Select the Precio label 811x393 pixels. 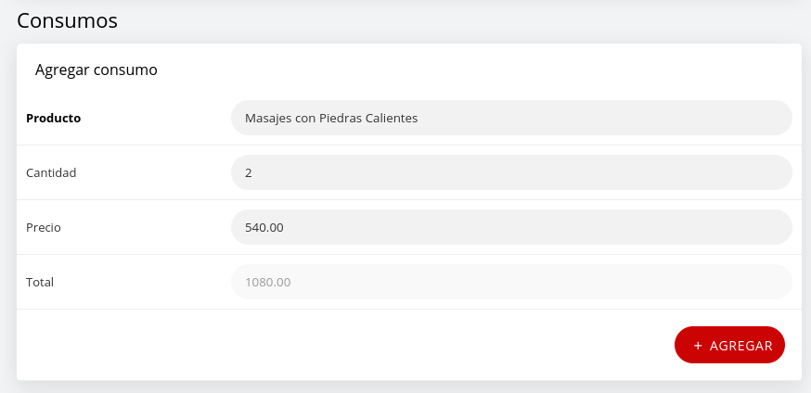[x=44, y=227]
